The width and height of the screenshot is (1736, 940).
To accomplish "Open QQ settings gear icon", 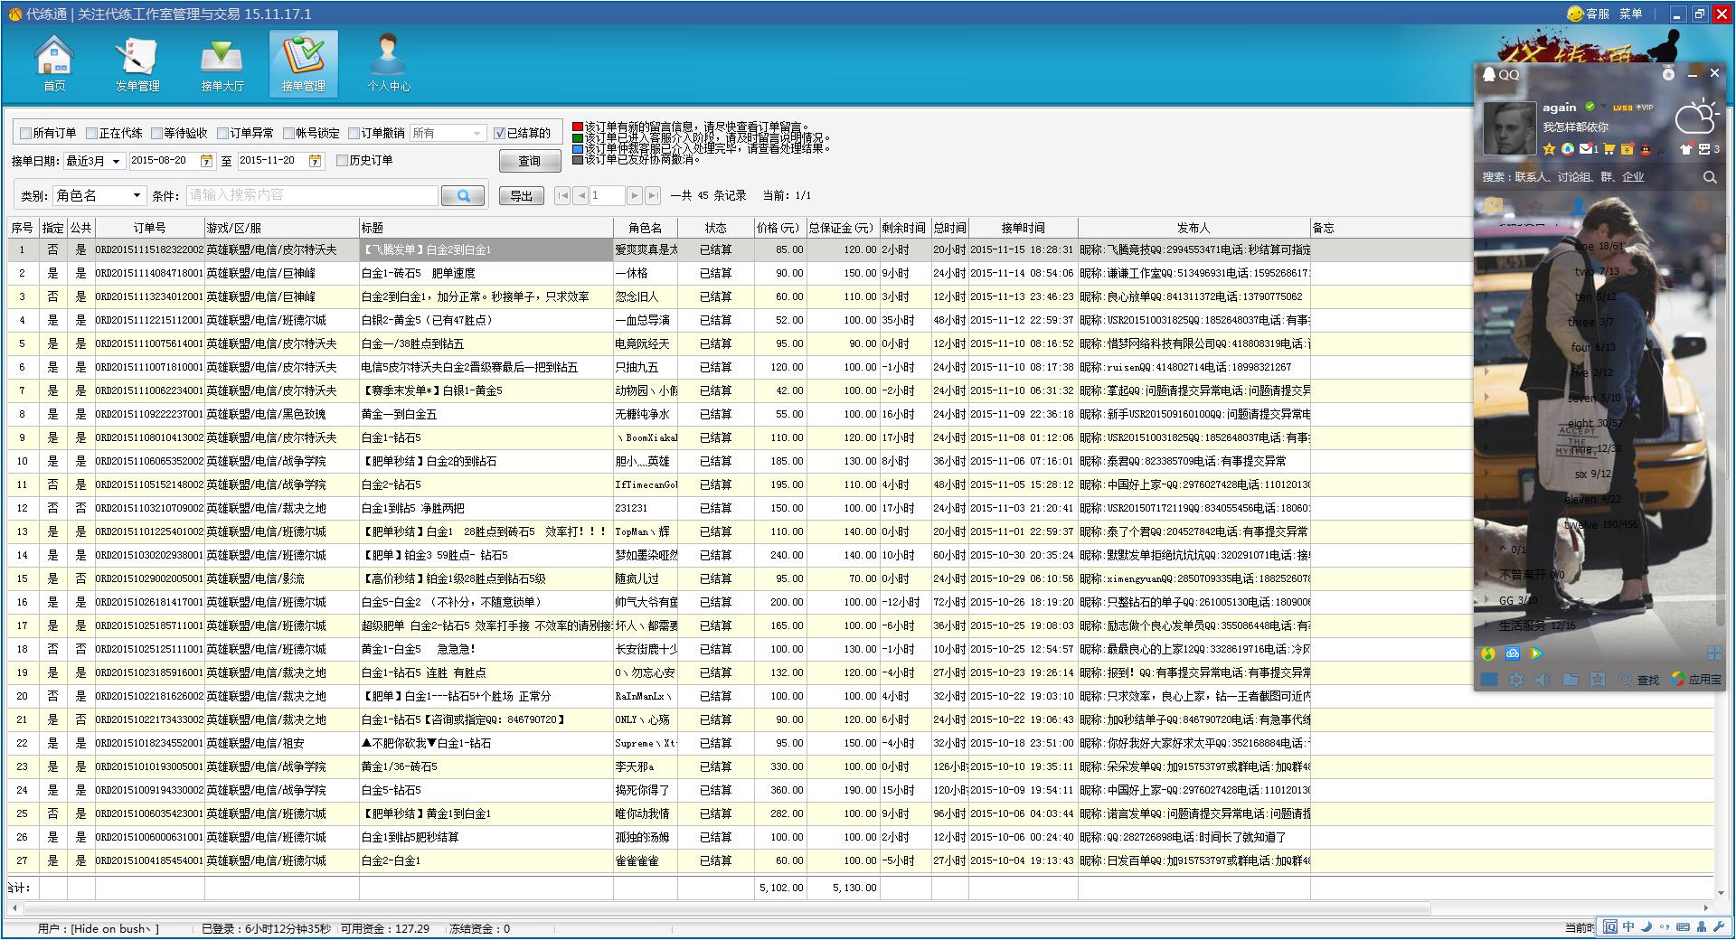I will click(1516, 680).
